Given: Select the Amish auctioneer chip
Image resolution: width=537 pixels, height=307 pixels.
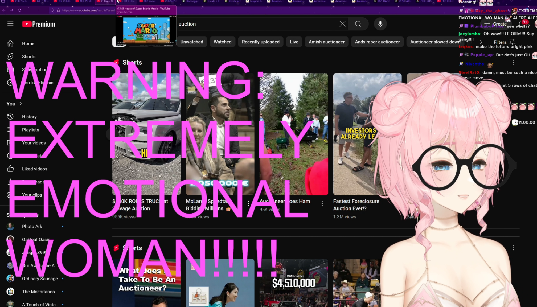Looking at the screenshot, I should click(327, 42).
